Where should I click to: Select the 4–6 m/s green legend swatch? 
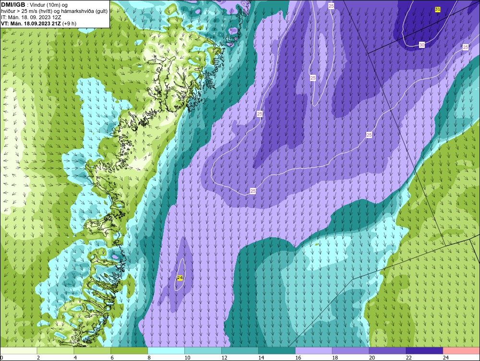pos(92,350)
